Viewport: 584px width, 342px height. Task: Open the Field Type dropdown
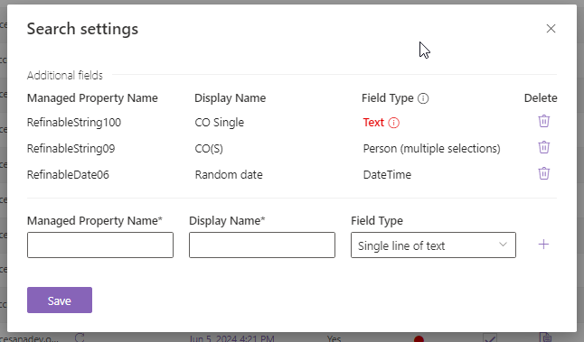pos(433,245)
